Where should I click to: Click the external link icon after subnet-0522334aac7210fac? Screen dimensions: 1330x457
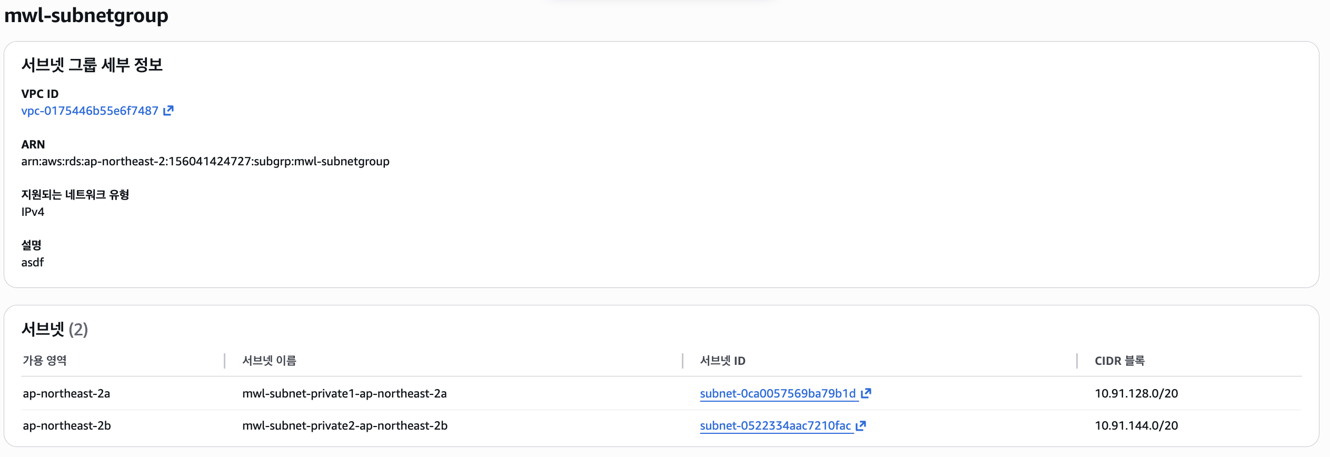[861, 425]
